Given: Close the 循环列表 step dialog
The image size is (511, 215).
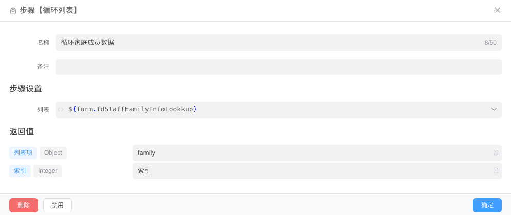Looking at the screenshot, I should pyautogui.click(x=497, y=10).
